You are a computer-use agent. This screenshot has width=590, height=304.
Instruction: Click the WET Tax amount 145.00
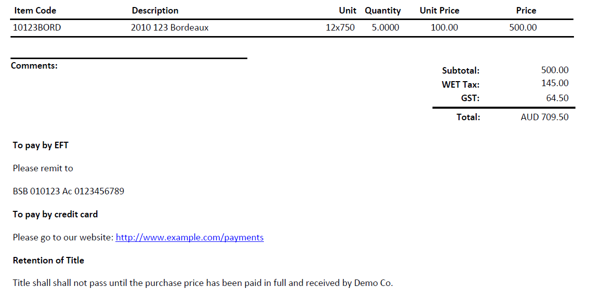click(x=555, y=83)
